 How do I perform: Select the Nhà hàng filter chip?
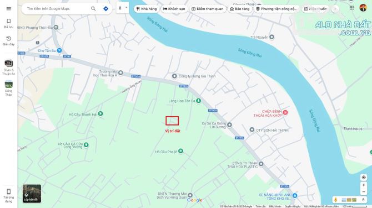[x=147, y=9]
